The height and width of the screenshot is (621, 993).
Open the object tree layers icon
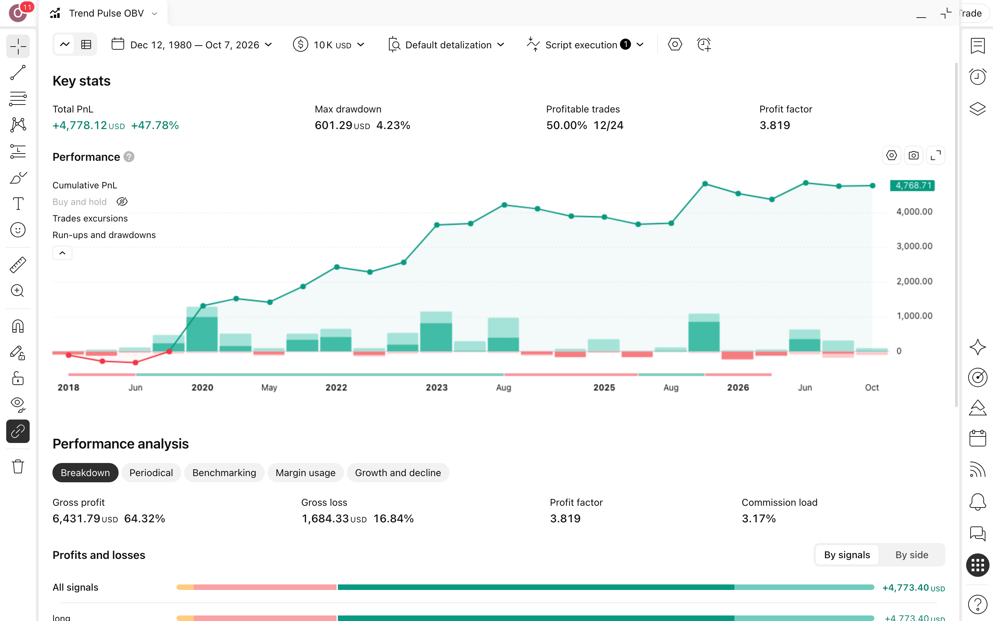(x=977, y=109)
